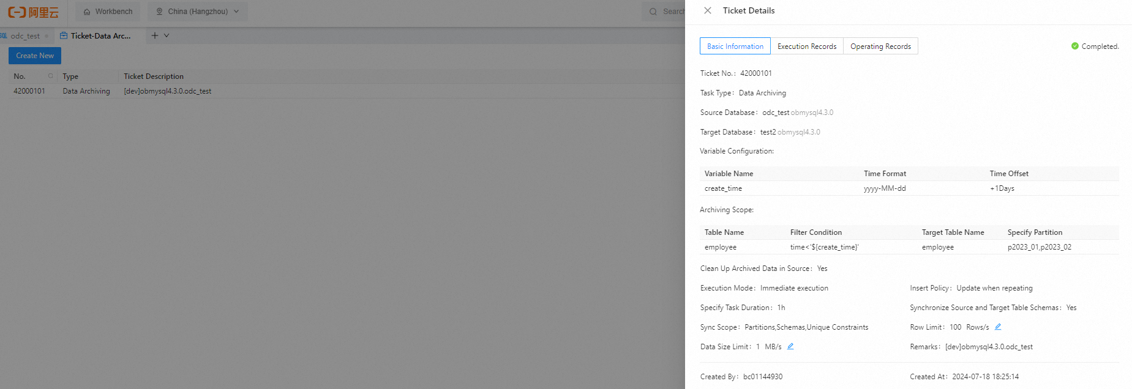The height and width of the screenshot is (389, 1132).
Task: Select the Ticket-Data Arc... tab
Action: coord(100,36)
